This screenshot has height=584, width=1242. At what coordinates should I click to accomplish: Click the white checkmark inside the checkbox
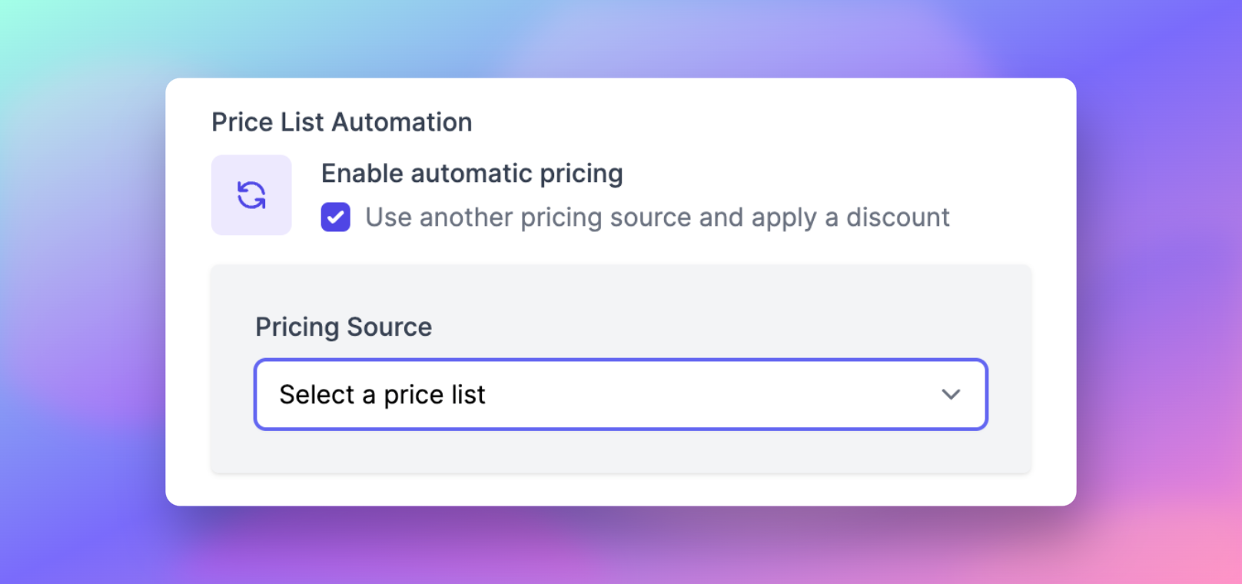[x=336, y=217]
